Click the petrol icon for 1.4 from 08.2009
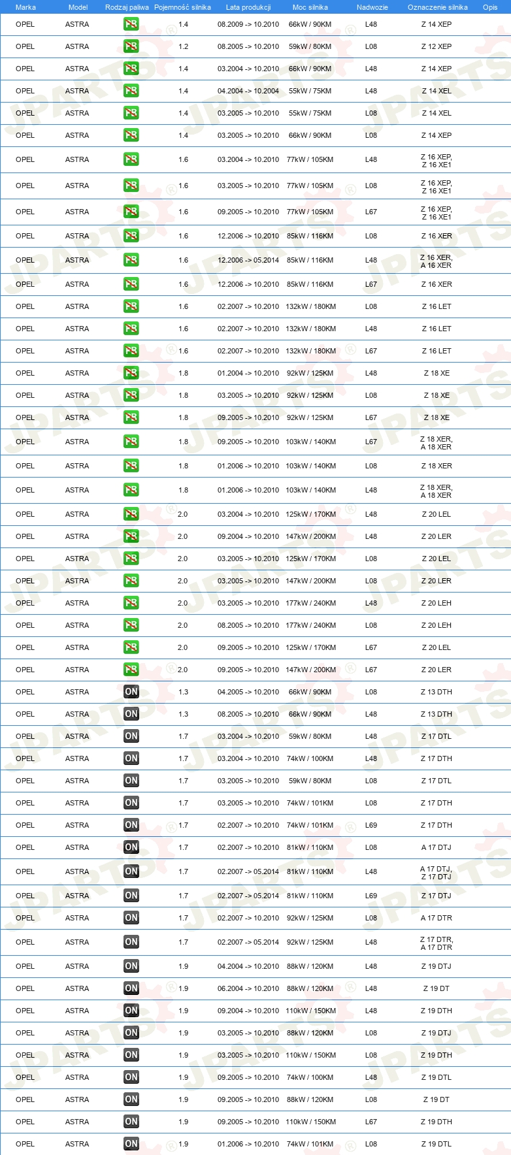 pos(131,24)
